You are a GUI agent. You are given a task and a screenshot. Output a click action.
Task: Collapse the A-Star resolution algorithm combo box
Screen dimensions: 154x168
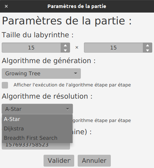[37, 109]
